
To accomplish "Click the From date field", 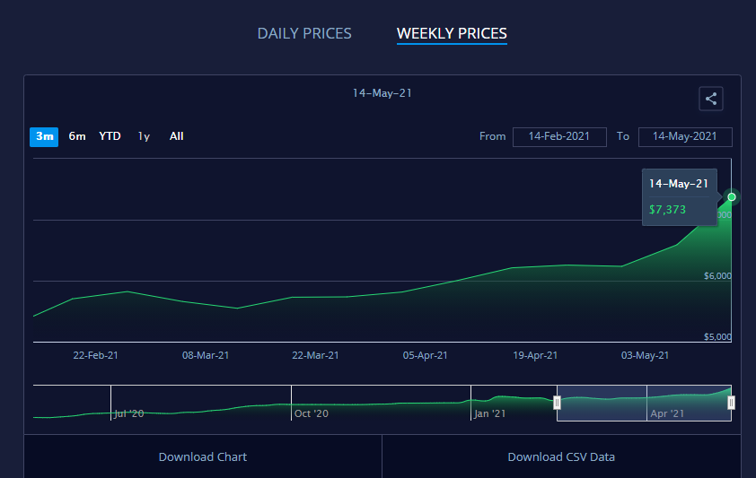I will tap(559, 136).
